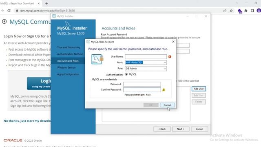261x147 pixels.
Task: Click the MySQL server padlock image in dialog
Action: pyautogui.click(x=97, y=59)
